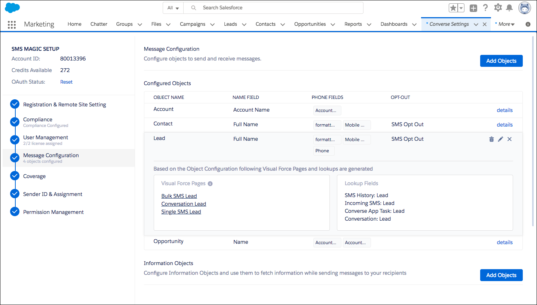Open the user profile avatar

point(525,8)
